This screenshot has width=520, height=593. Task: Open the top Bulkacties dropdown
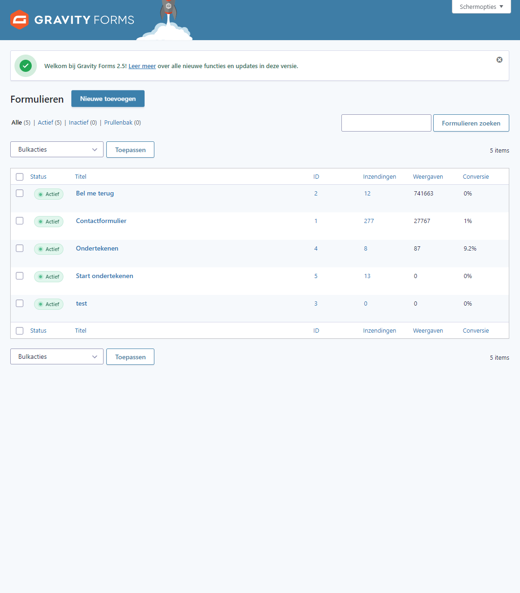point(57,150)
